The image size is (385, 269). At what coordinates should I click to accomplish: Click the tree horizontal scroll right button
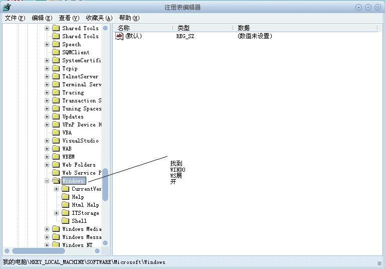point(97,251)
